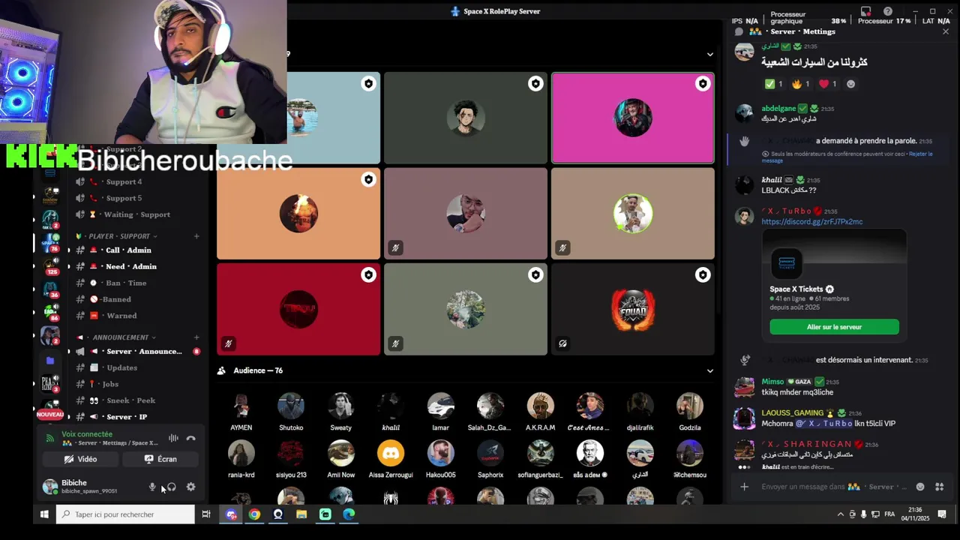Add channel to PLAYER · SUPPORT category
Screen dimensions: 960x540
[x=196, y=236]
